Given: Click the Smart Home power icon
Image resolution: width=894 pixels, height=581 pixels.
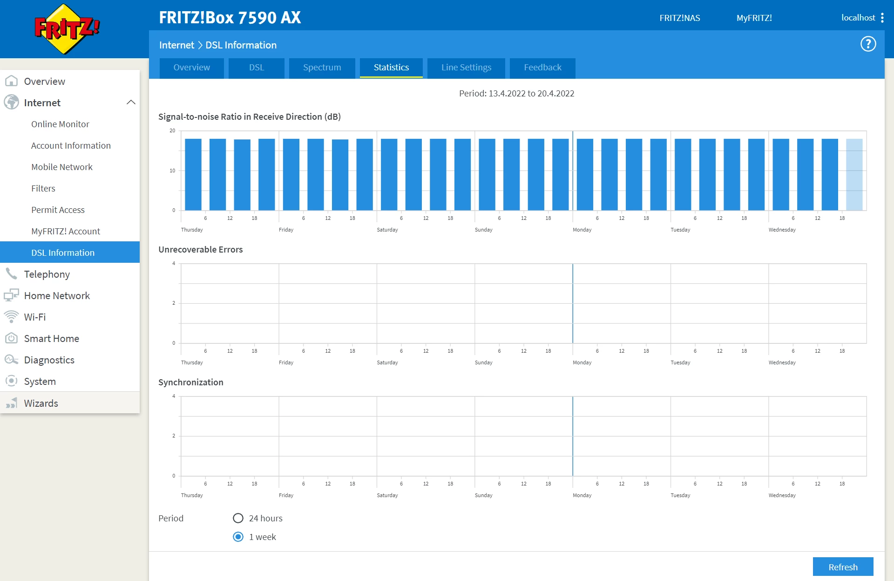Looking at the screenshot, I should click(x=11, y=338).
